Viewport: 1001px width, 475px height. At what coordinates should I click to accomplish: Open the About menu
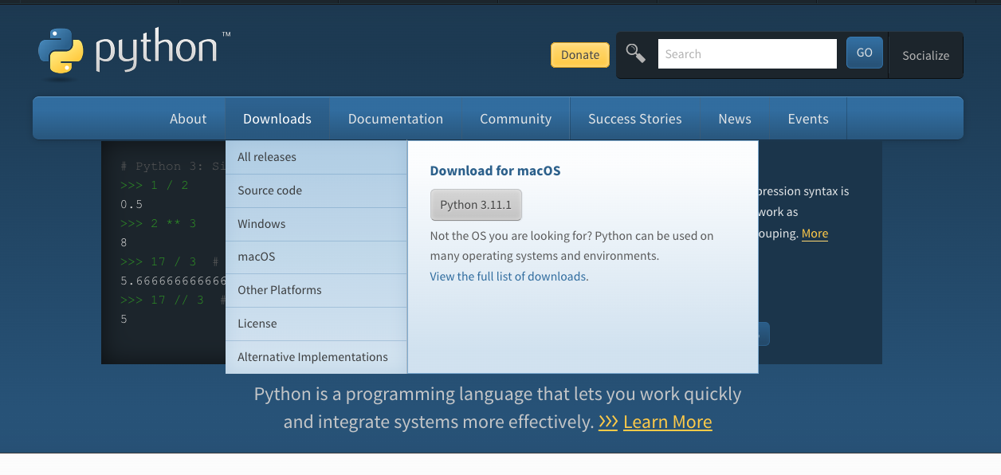click(188, 119)
